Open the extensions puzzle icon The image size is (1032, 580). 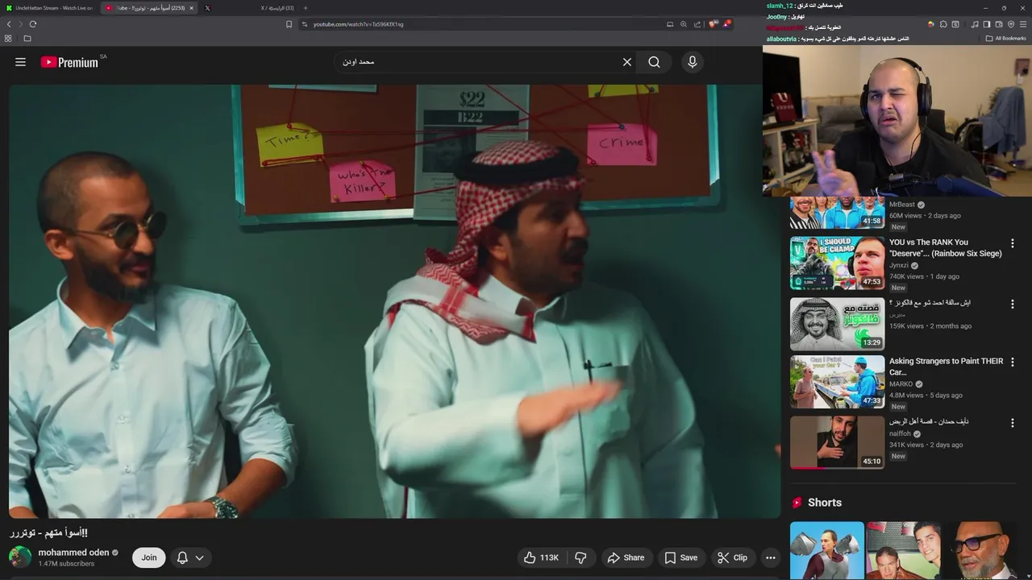click(x=943, y=24)
